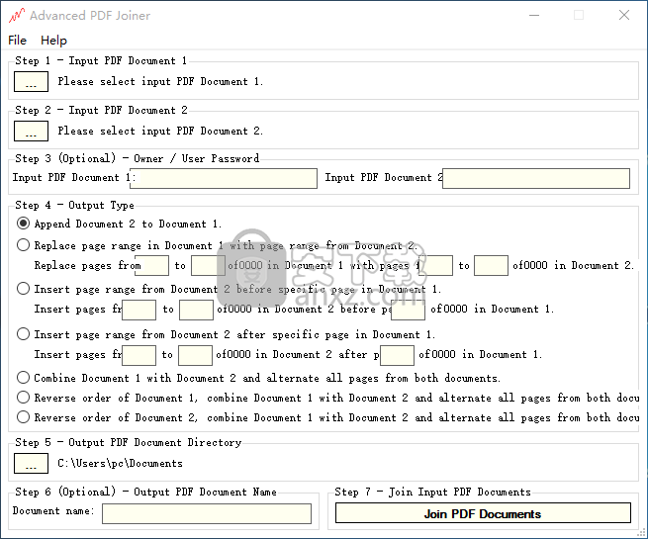This screenshot has width=648, height=539.
Task: Click Insert pages from field in the after-page row
Action: tap(139, 355)
